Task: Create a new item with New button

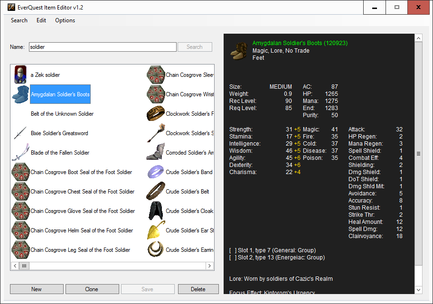Action: pos(37,289)
